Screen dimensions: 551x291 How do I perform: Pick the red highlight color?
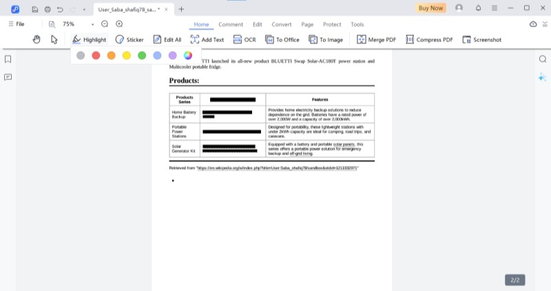(96, 55)
